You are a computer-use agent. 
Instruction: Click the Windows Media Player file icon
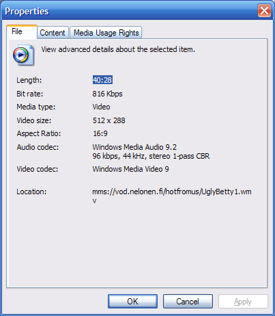[23, 55]
